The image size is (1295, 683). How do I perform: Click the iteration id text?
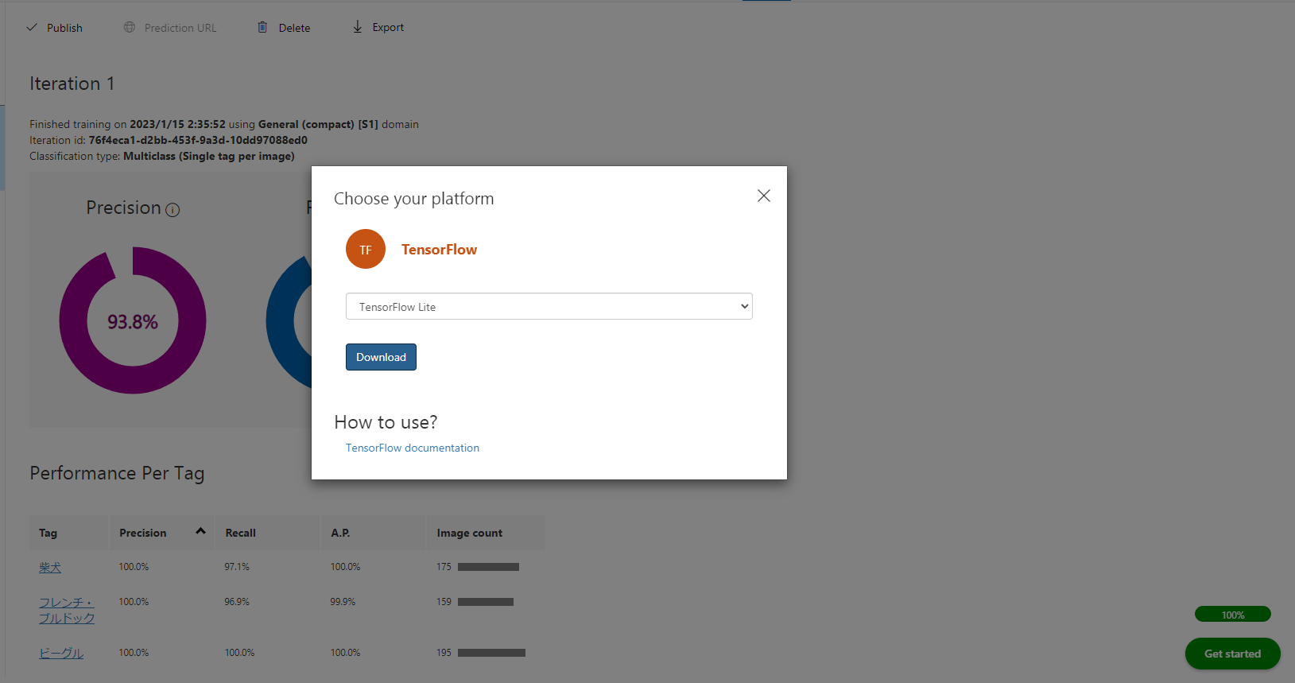169,140
